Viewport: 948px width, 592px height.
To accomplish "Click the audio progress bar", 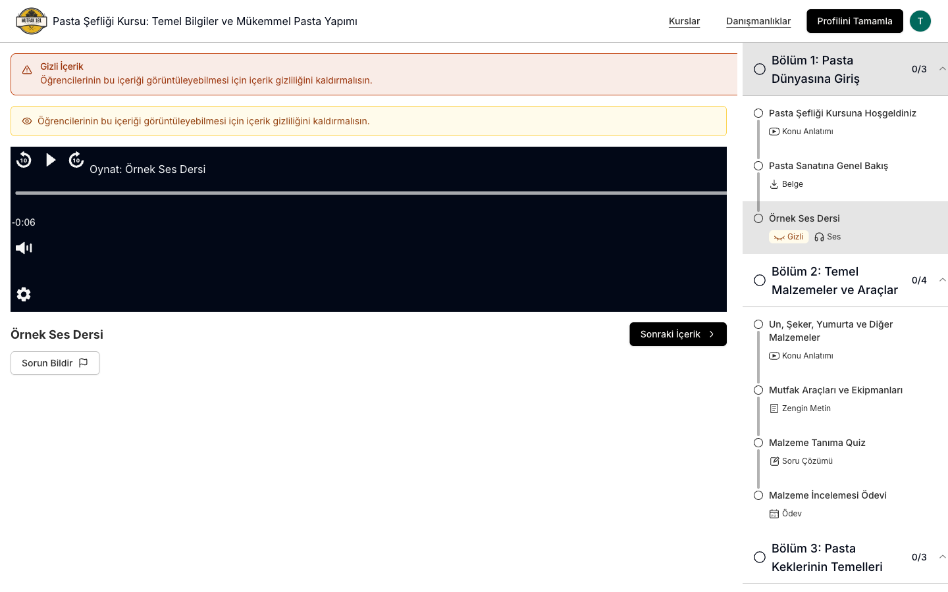I will (x=371, y=193).
